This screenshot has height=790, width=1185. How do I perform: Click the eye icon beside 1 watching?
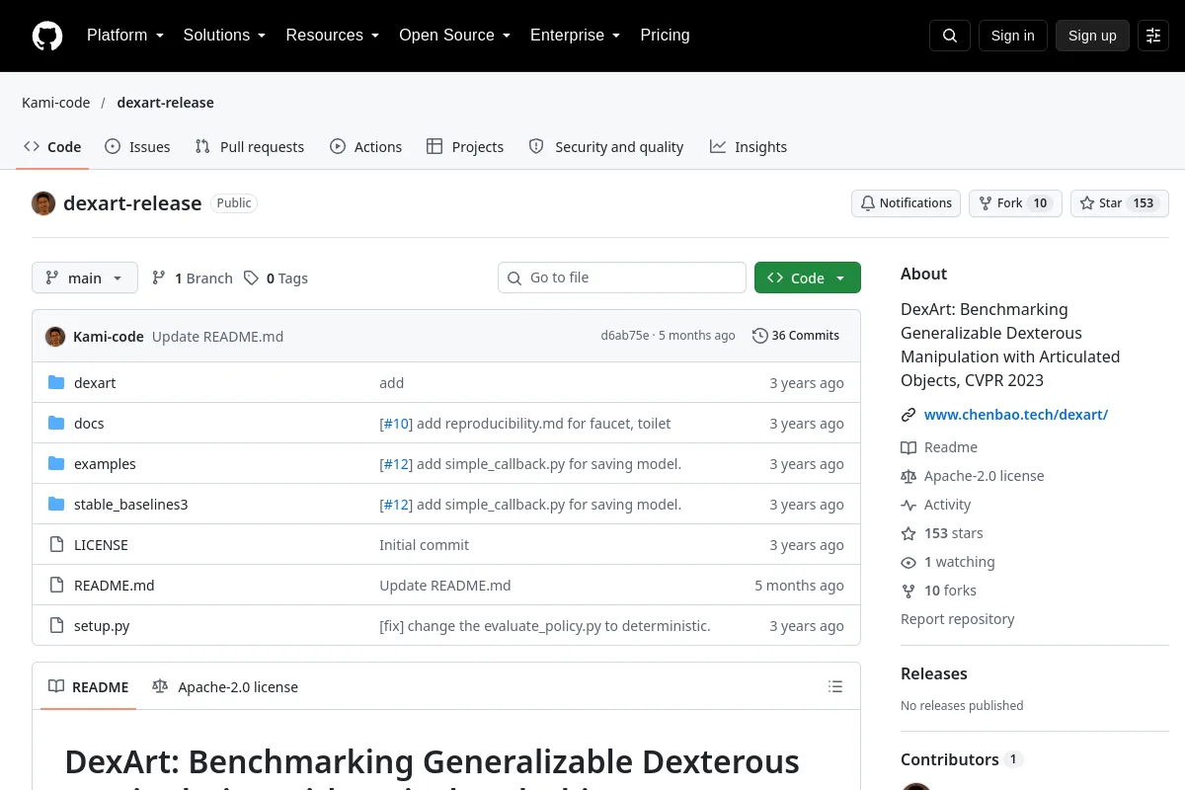point(908,562)
